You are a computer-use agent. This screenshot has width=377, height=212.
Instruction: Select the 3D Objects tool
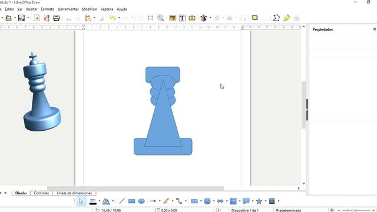[x=272, y=201]
